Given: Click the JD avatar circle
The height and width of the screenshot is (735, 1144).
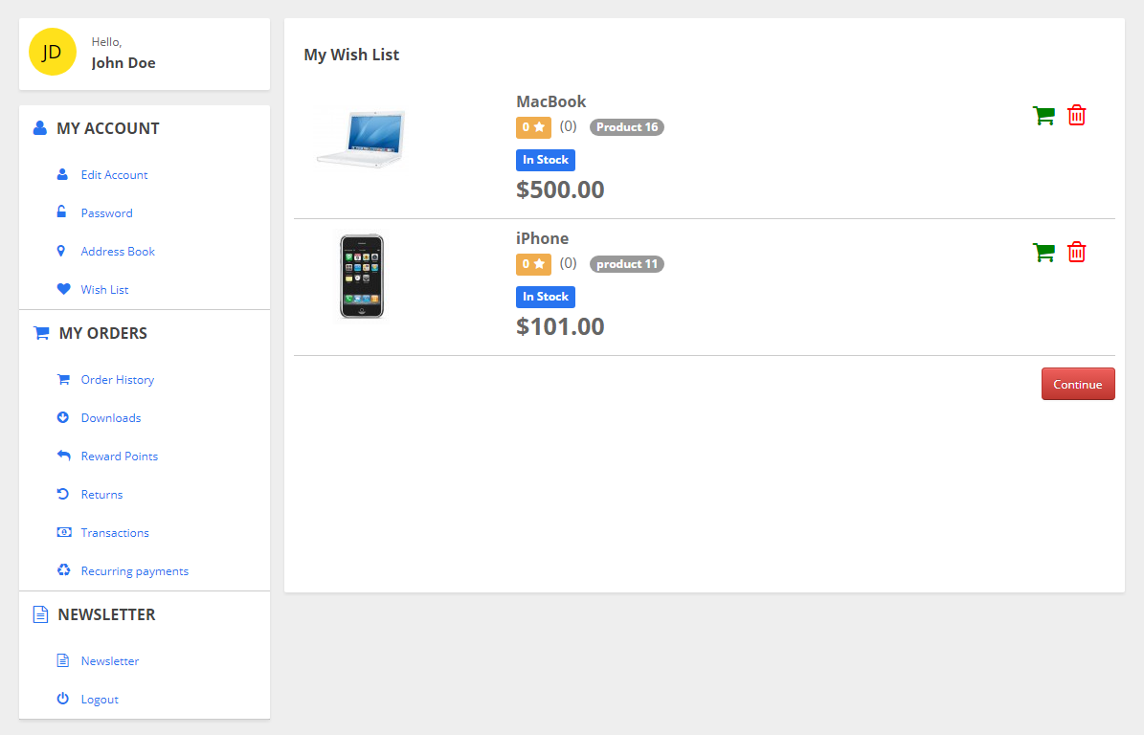Looking at the screenshot, I should pyautogui.click(x=53, y=52).
